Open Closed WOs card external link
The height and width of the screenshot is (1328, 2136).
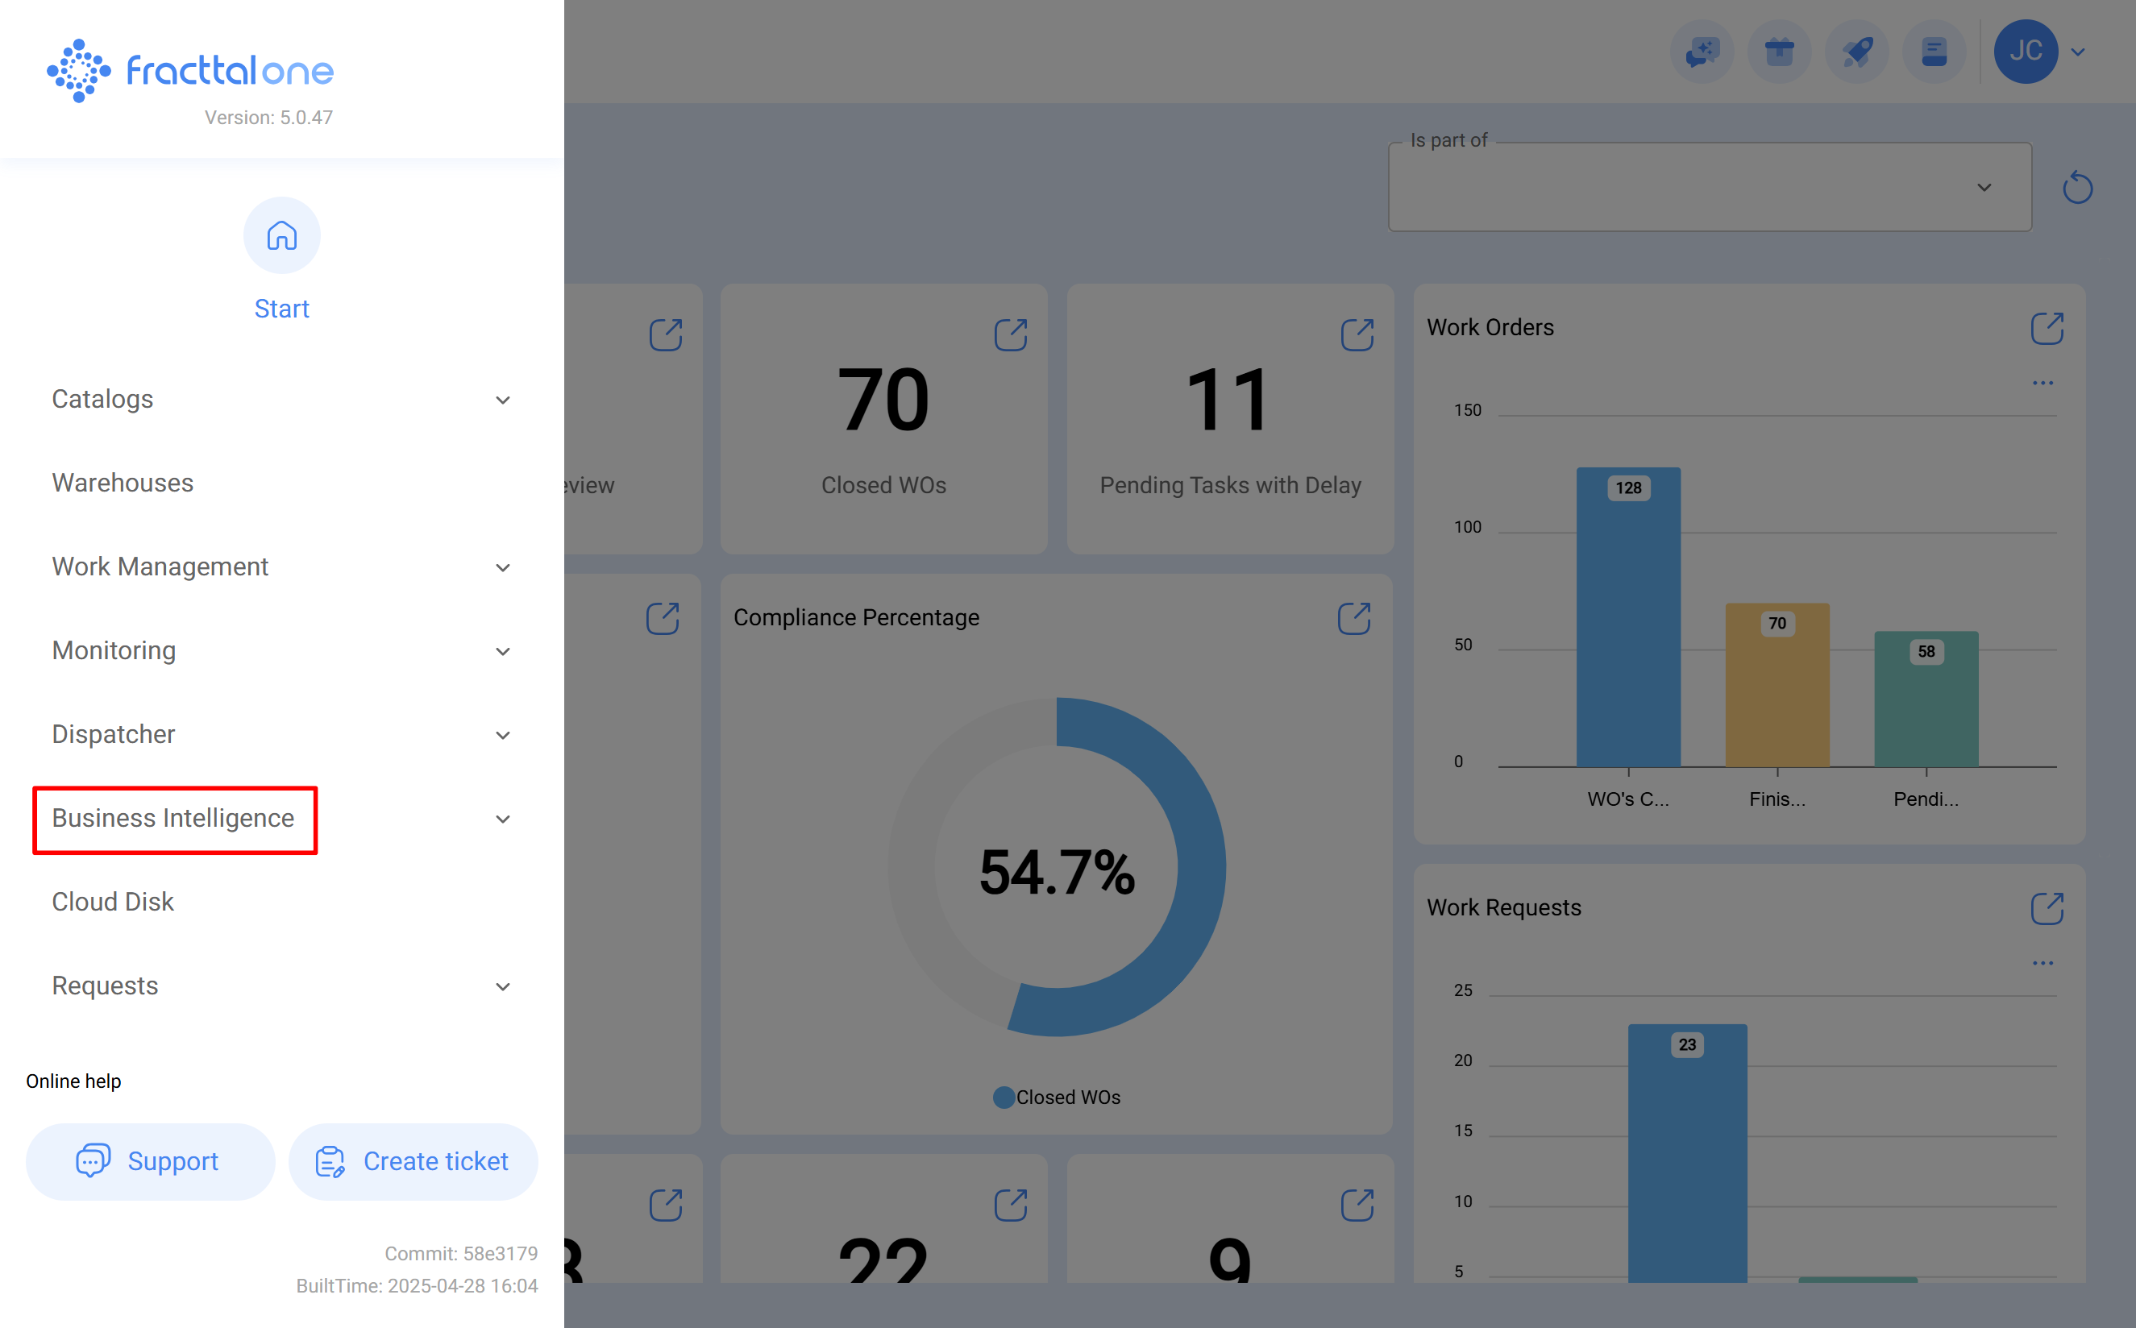coord(1012,334)
